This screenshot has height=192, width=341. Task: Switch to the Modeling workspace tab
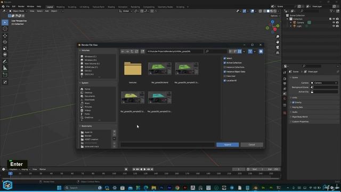coord(60,7)
